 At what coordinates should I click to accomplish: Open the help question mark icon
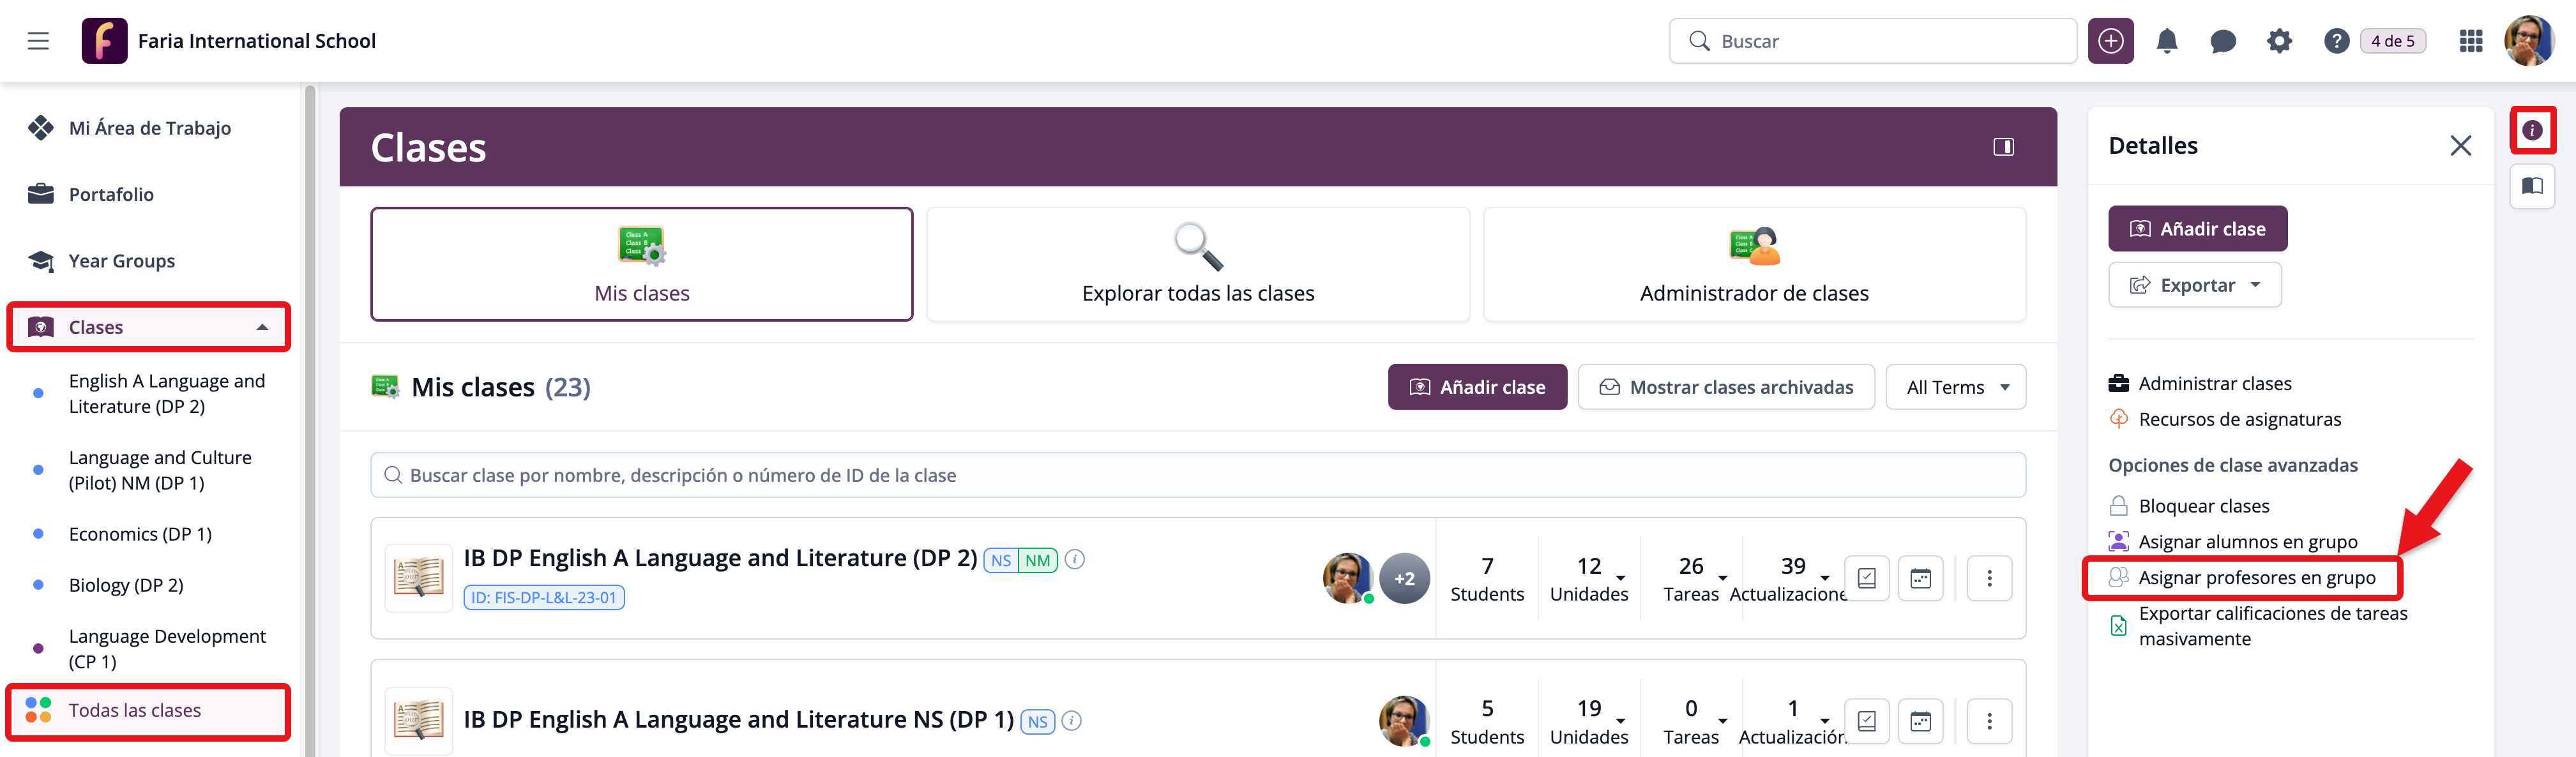click(2336, 41)
